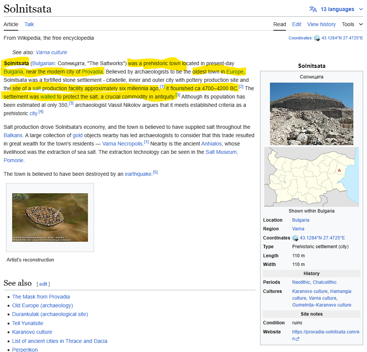Image resolution: width=367 pixels, height=352 pixels.
Task: Click the 'Shown within Bulgaria' map caption
Action: coord(312,211)
